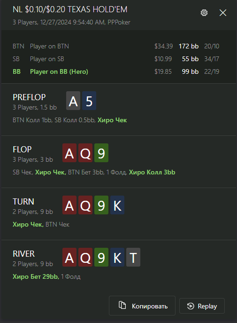This screenshot has height=323, width=237.
Task: Click the FLOP section heading
Action: pyautogui.click(x=22, y=150)
